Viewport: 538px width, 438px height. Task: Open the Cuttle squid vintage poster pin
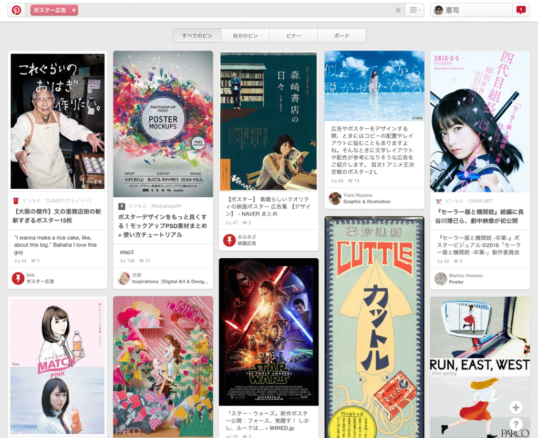click(x=374, y=327)
